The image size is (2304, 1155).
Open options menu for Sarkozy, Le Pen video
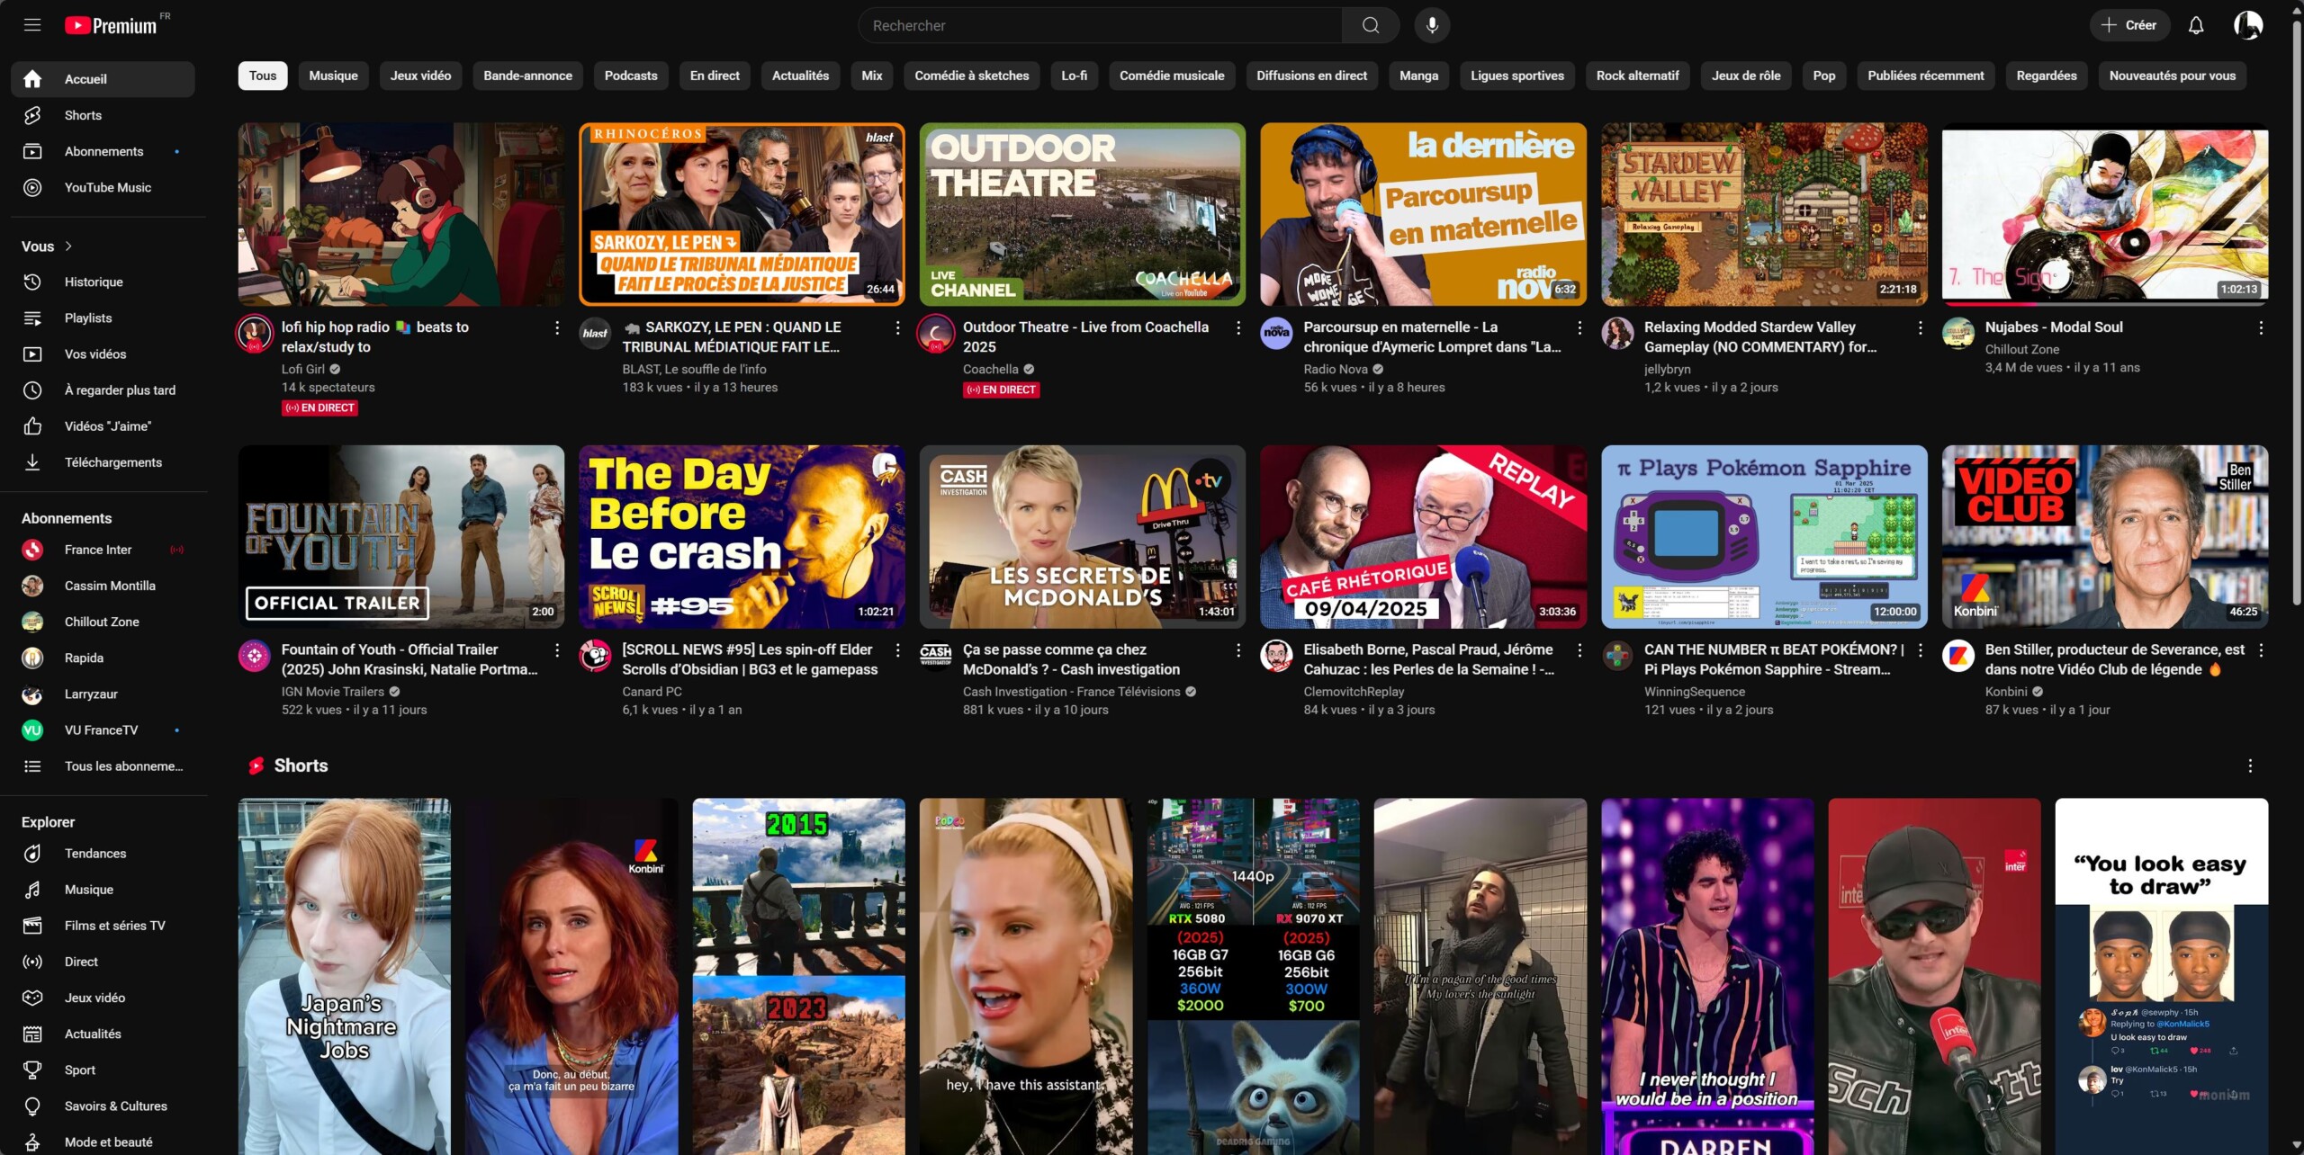point(897,328)
